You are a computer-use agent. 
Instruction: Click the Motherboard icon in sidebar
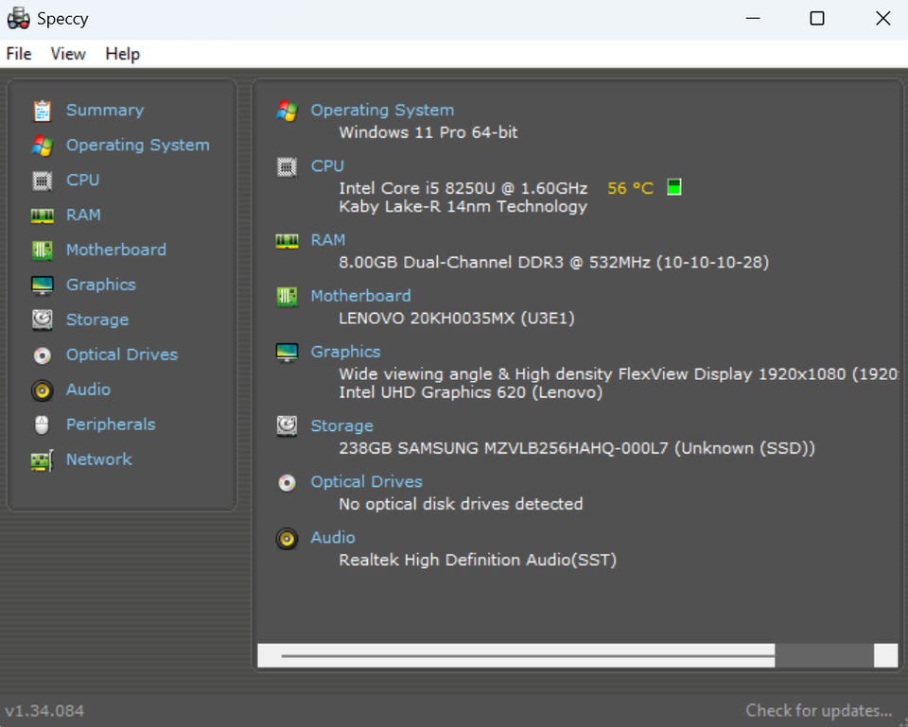pyautogui.click(x=42, y=250)
